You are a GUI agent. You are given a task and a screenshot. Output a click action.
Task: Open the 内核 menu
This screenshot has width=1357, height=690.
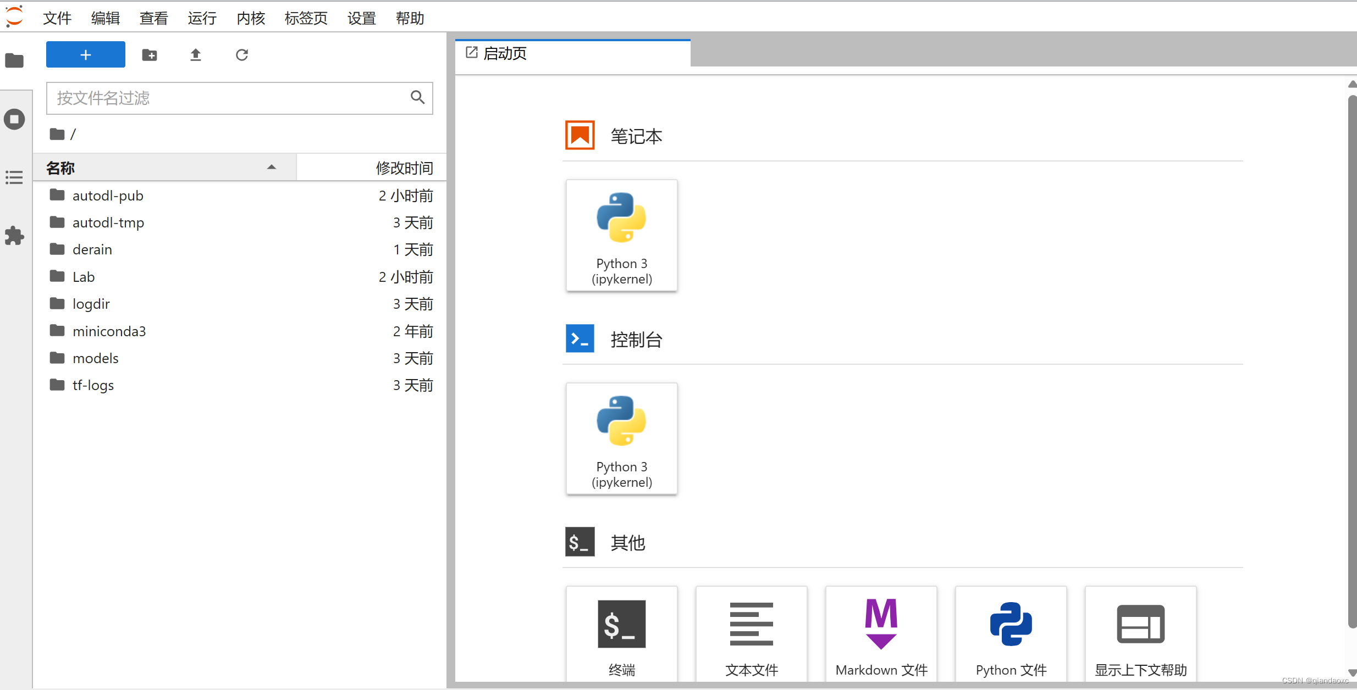pyautogui.click(x=251, y=18)
